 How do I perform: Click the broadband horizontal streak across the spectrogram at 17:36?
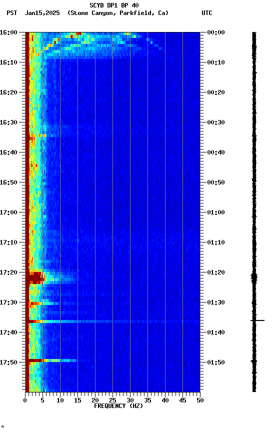point(112,321)
